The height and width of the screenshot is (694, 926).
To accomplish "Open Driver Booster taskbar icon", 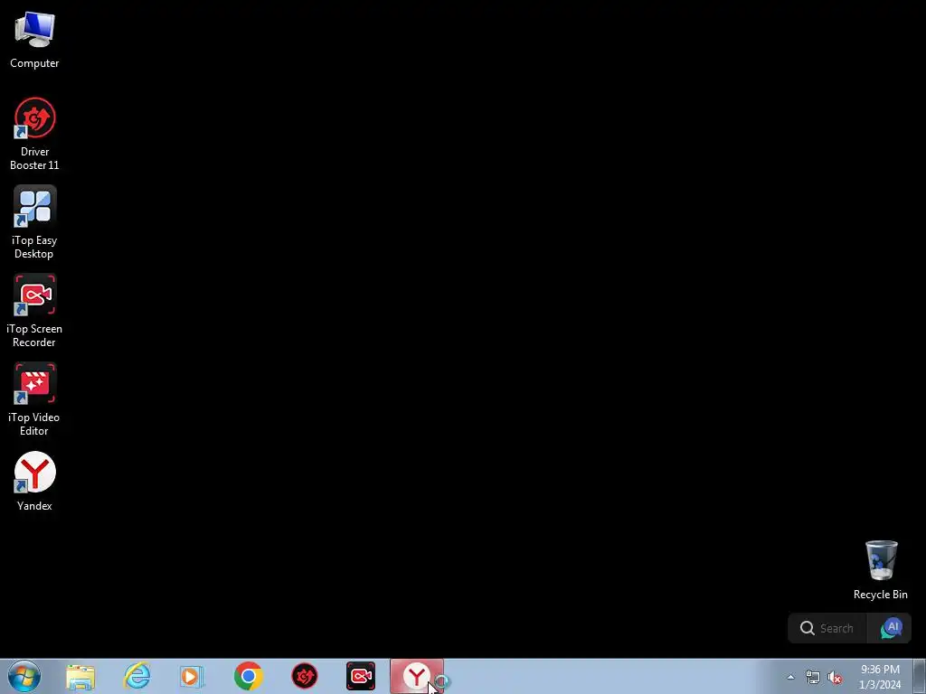I will (x=305, y=676).
